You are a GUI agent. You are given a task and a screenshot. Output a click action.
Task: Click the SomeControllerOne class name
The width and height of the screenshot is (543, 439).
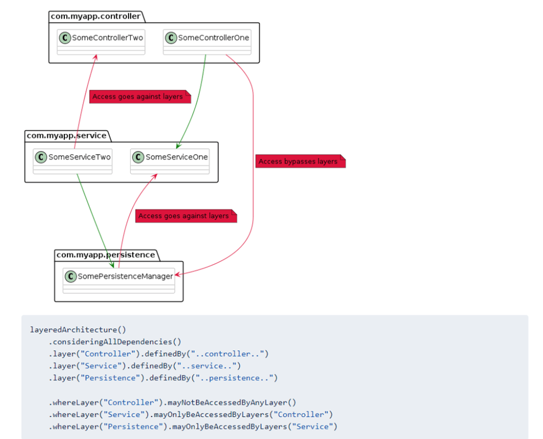click(213, 38)
